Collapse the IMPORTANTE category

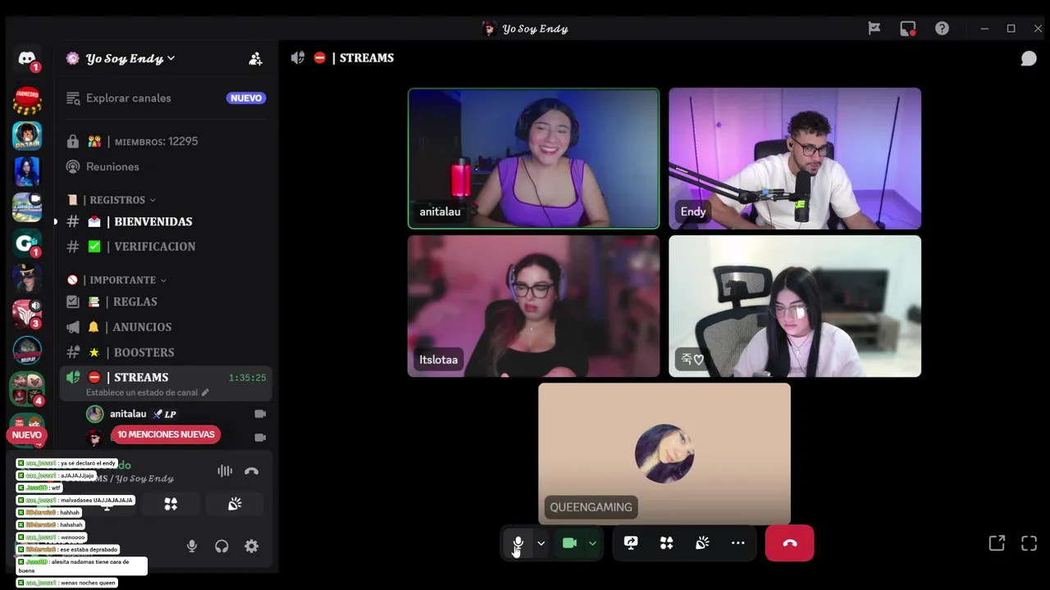pyautogui.click(x=123, y=280)
